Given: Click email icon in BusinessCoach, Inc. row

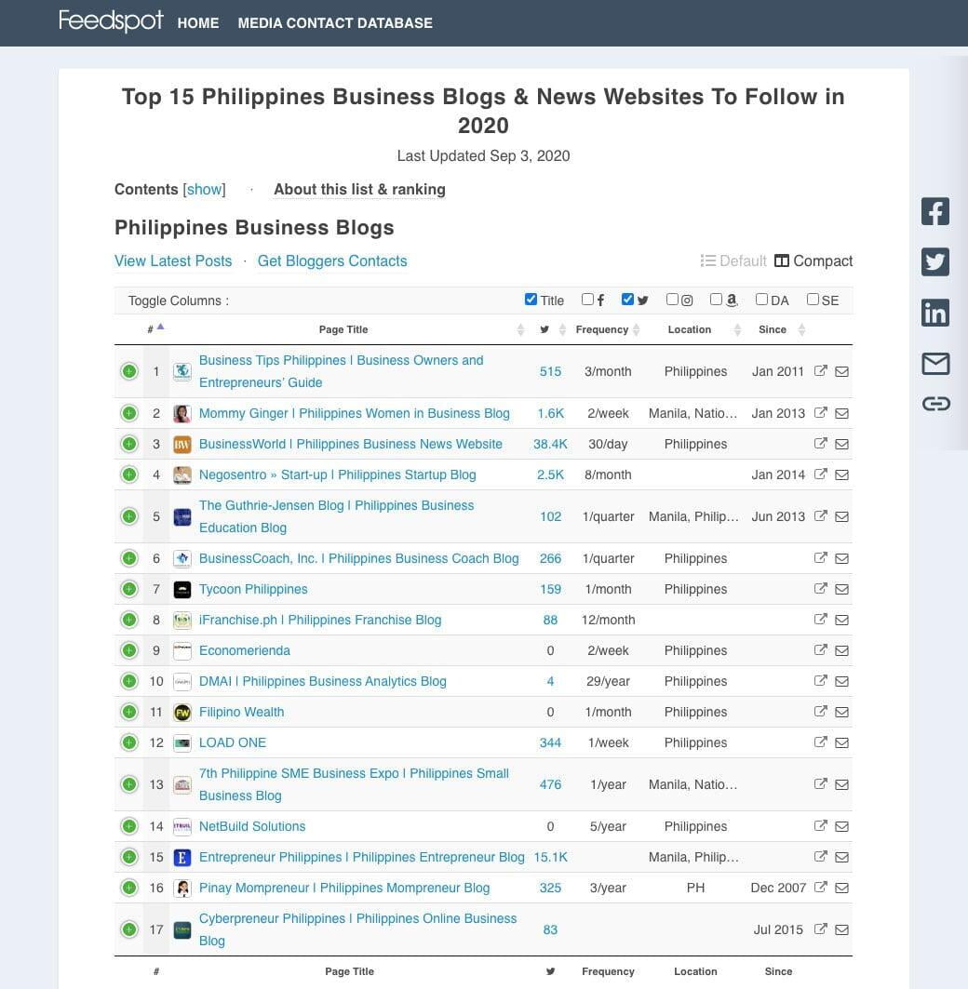Looking at the screenshot, I should pos(841,559).
